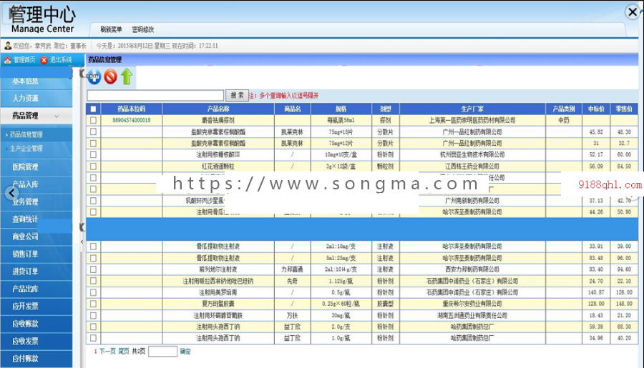Click the 退出系统 logout link

[61, 60]
